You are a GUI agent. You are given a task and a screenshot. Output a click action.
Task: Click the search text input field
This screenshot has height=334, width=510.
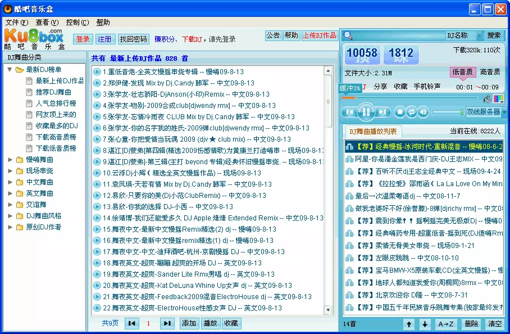coord(399,35)
